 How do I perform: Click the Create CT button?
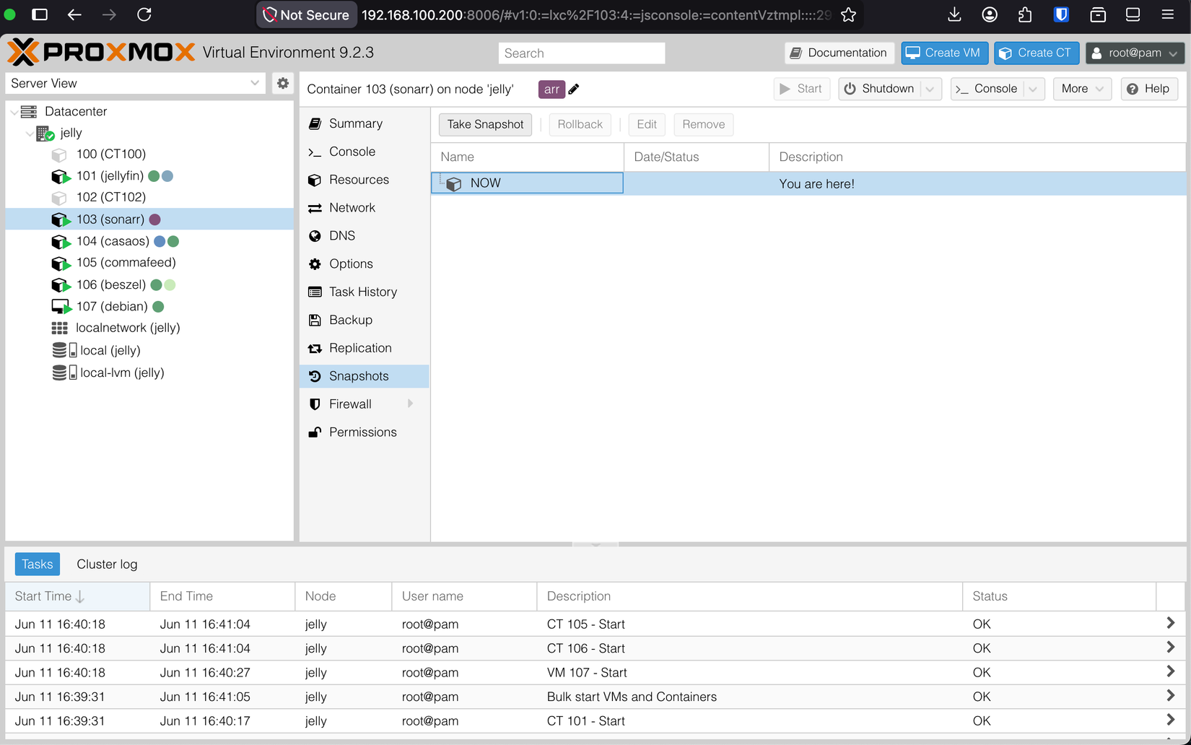1037,53
